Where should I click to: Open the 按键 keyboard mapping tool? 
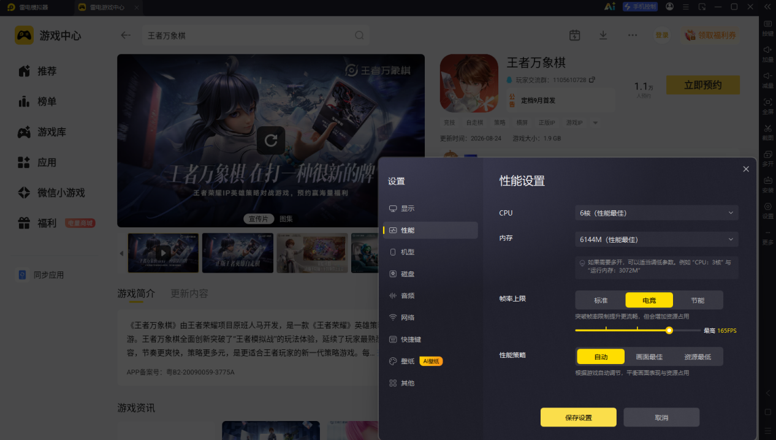coord(767,28)
